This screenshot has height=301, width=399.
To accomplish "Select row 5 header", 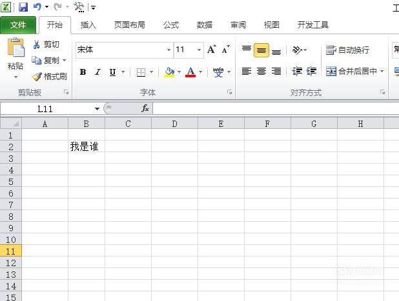I will [11, 181].
